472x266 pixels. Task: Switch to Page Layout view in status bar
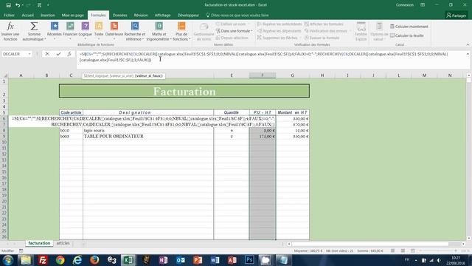pos(403,250)
